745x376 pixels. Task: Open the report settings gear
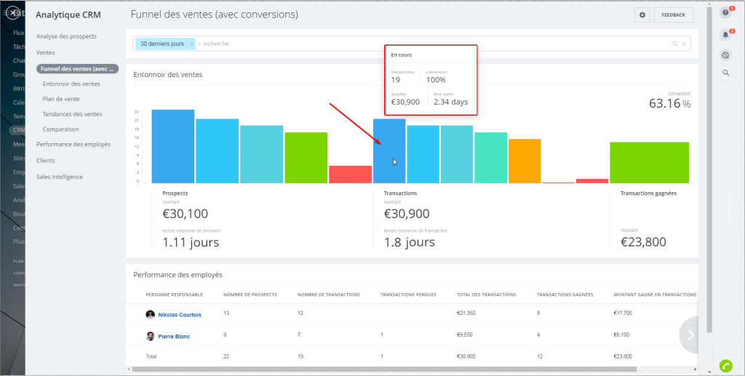pyautogui.click(x=642, y=15)
